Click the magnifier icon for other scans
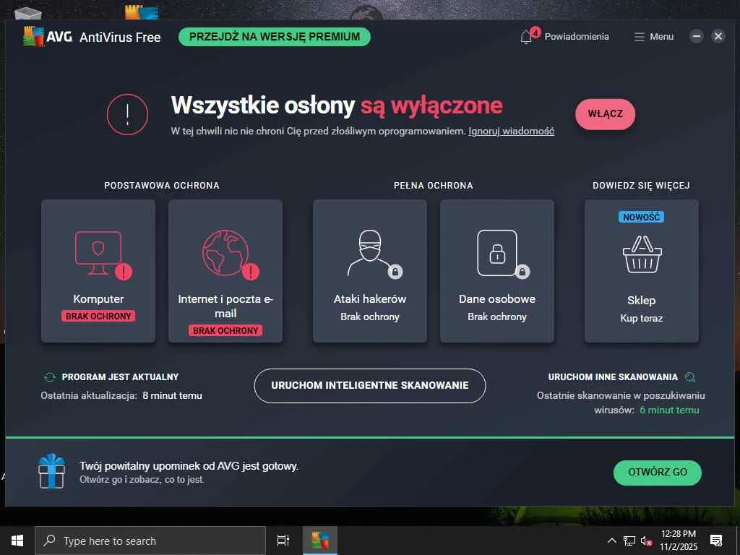The width and height of the screenshot is (740, 555). (x=690, y=377)
